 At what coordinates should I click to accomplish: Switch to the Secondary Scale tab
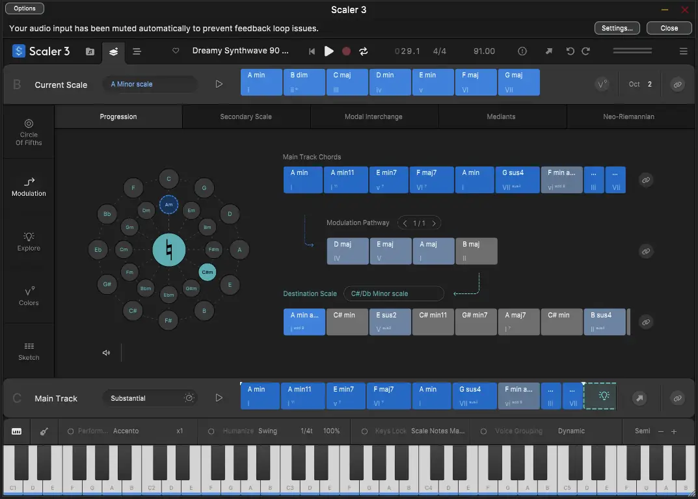click(246, 116)
